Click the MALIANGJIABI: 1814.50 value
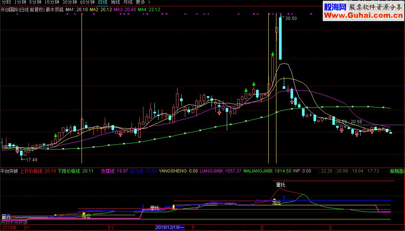This screenshot has height=231, width=405. [267, 171]
